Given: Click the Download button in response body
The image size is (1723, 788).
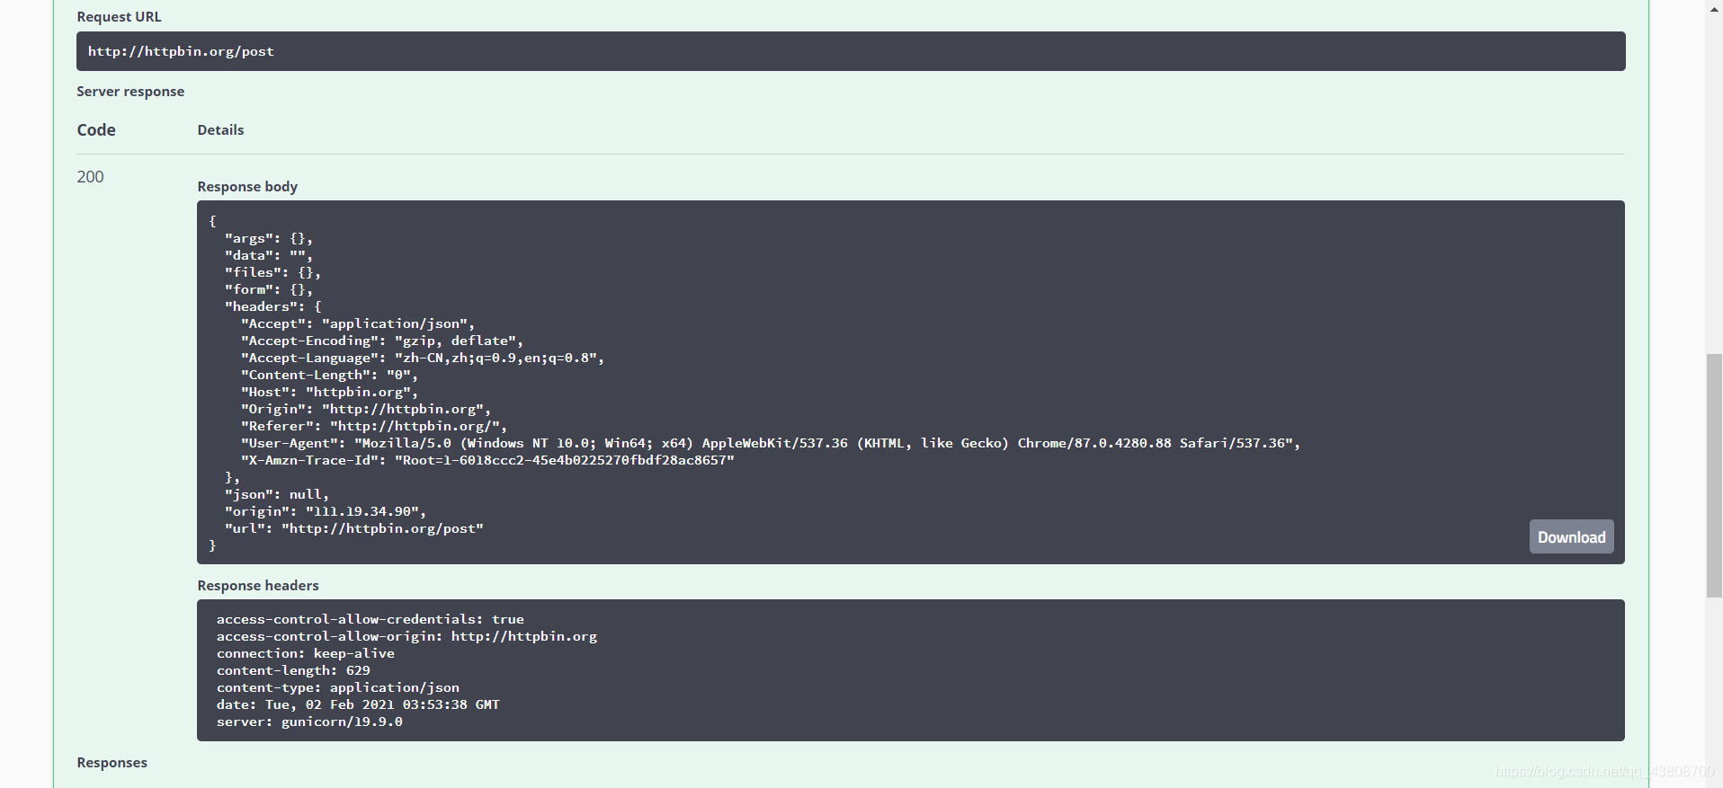Looking at the screenshot, I should pyautogui.click(x=1571, y=536).
